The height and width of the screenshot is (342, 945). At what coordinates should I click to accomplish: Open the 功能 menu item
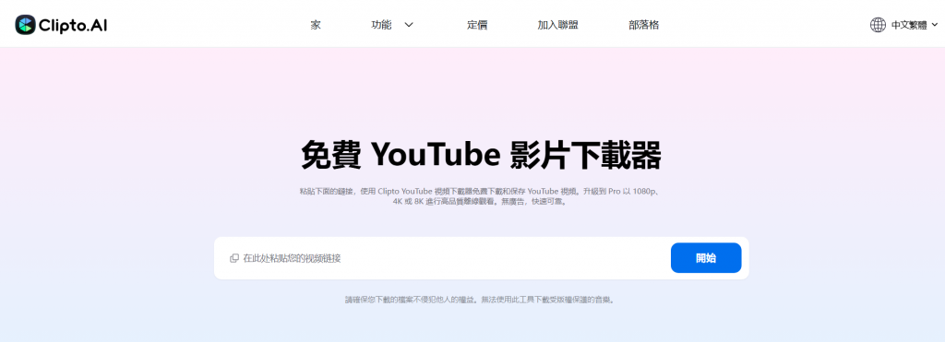[381, 25]
